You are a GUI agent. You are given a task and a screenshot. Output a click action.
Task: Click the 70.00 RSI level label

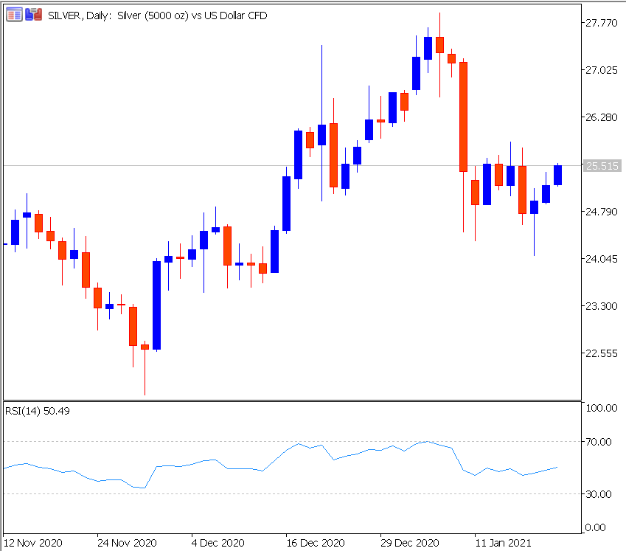tap(599, 442)
